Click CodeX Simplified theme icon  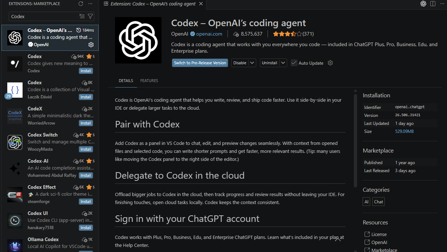coord(15,116)
